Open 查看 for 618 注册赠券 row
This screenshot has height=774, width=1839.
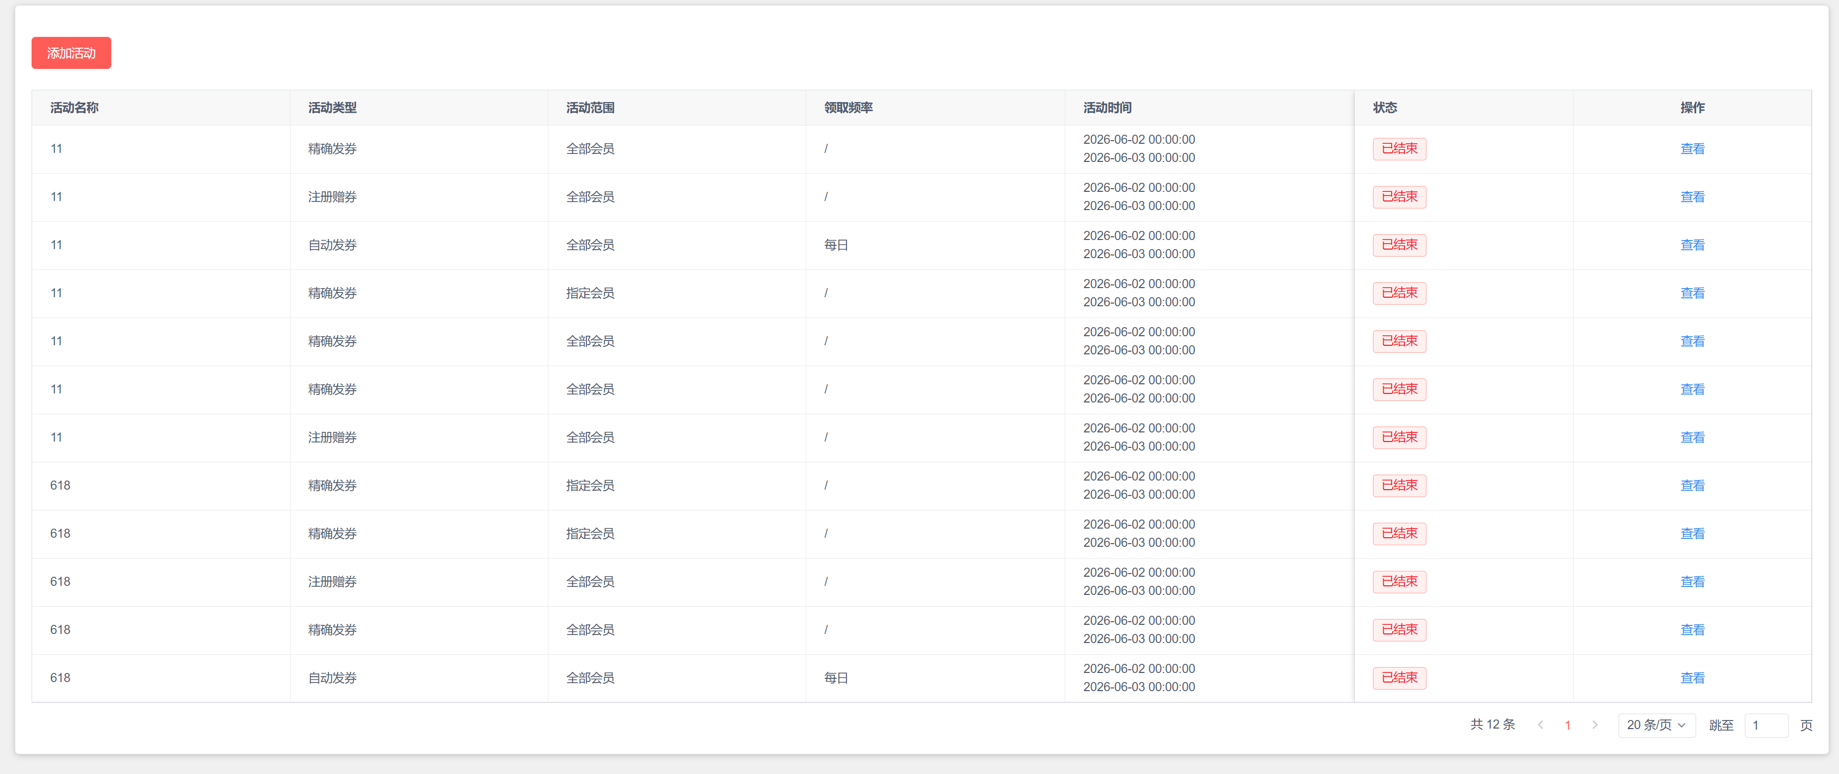1692,582
